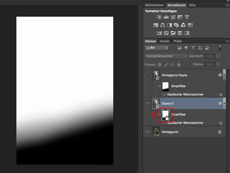Add a Vibrance adjustment

187,17
